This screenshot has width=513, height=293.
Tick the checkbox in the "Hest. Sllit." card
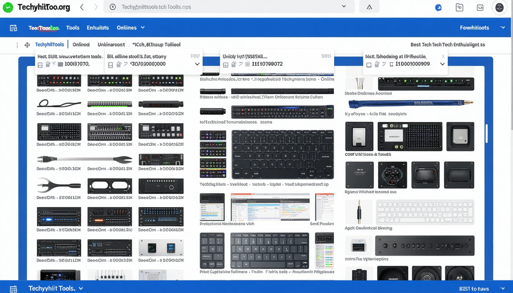pyautogui.click(x=40, y=65)
